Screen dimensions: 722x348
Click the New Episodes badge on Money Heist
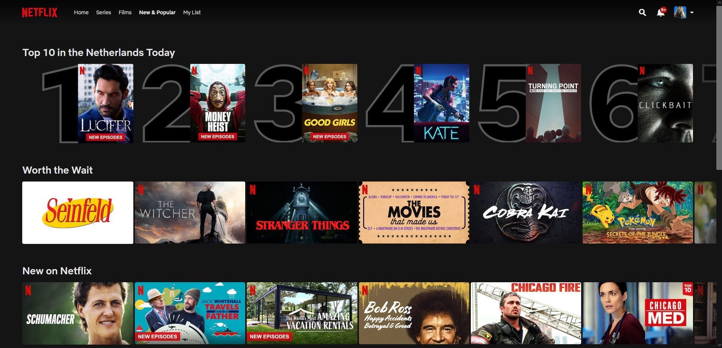point(218,136)
